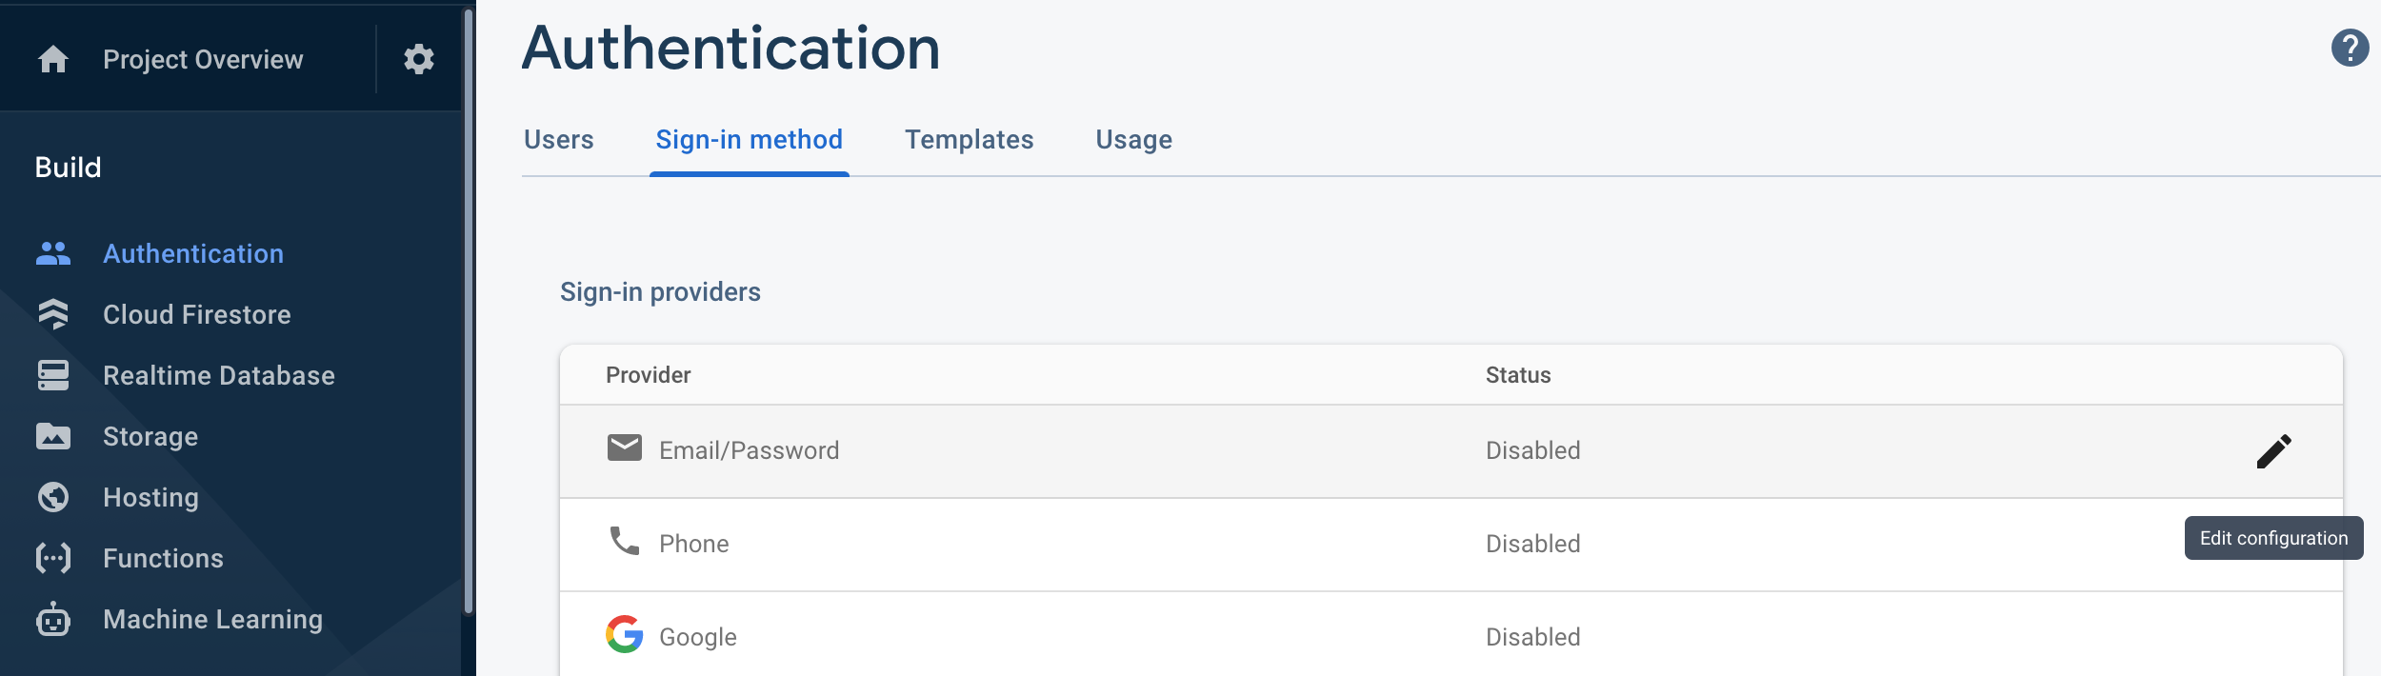Go to Hosting section

[150, 497]
